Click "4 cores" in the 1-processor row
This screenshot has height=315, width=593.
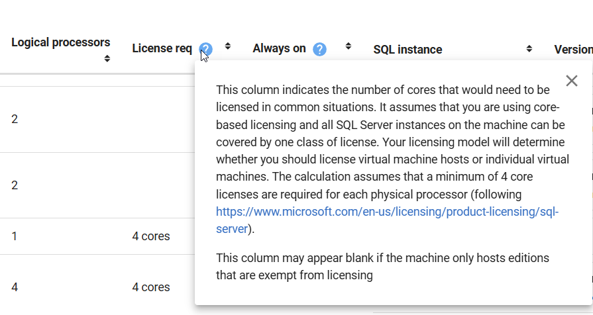coord(151,236)
